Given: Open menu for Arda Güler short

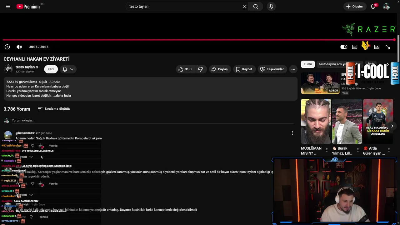Looking at the screenshot, I should coord(389,150).
